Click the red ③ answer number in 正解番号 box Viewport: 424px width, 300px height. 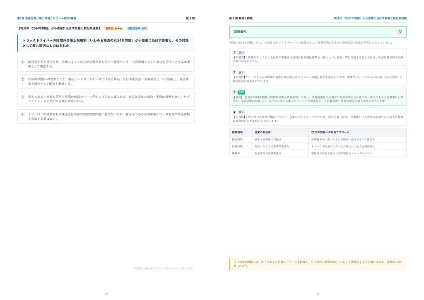(x=400, y=32)
